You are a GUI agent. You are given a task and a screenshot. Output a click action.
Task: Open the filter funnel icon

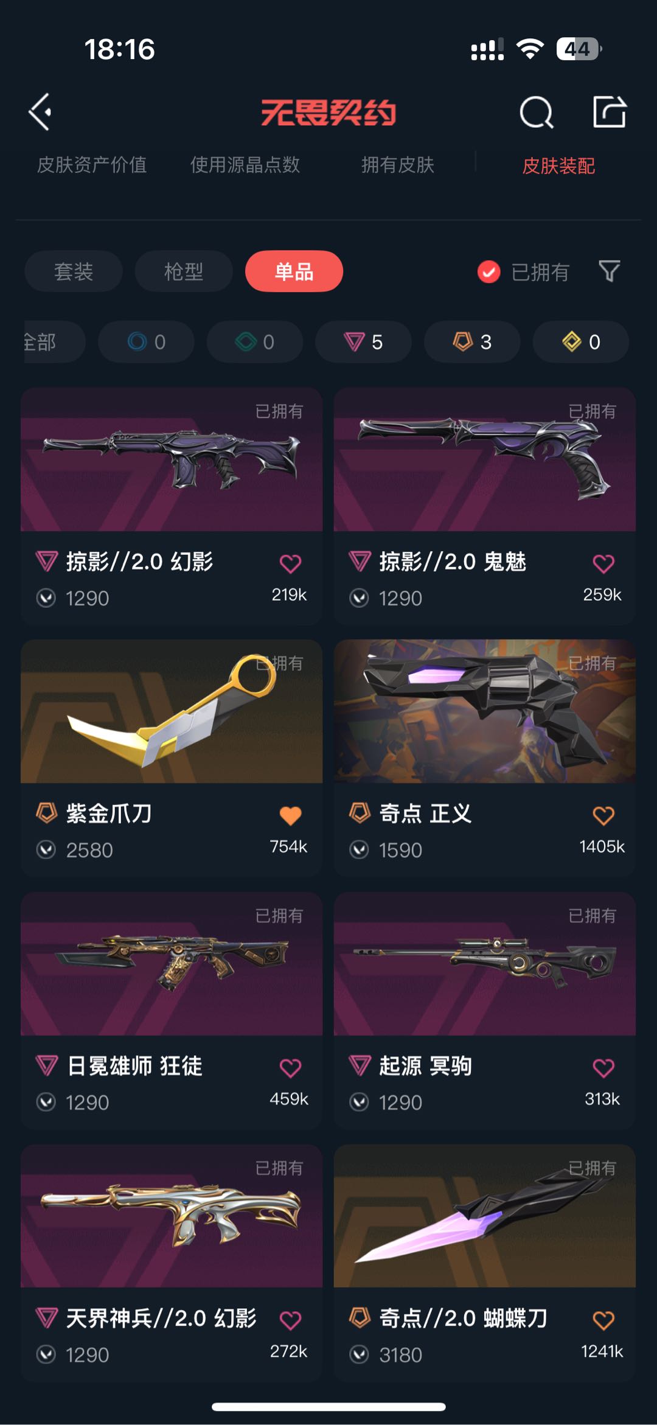tap(609, 271)
